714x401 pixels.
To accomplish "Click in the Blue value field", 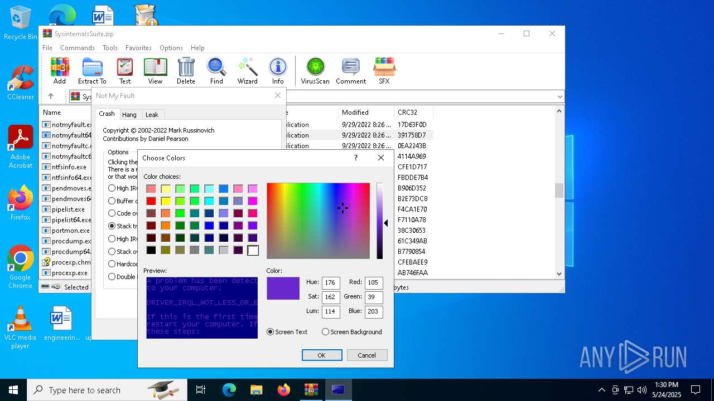I will click(x=374, y=312).
